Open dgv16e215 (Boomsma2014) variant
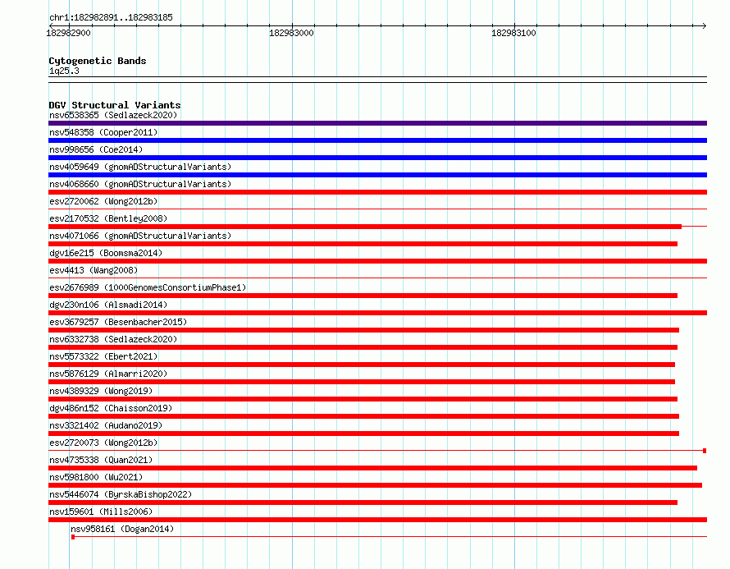This screenshot has height=569, width=730. pos(106,253)
